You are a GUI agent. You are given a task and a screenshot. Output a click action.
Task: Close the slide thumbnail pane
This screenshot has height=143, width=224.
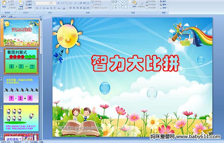point(40,16)
